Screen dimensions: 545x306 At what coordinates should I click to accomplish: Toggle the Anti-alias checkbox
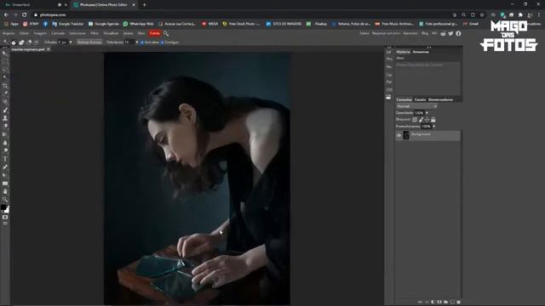pyautogui.click(x=142, y=42)
